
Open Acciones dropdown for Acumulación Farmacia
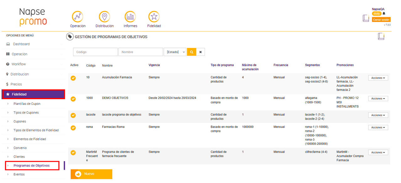(378, 78)
